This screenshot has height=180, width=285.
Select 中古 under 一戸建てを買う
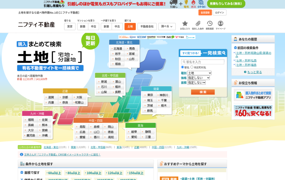[x=117, y=26]
